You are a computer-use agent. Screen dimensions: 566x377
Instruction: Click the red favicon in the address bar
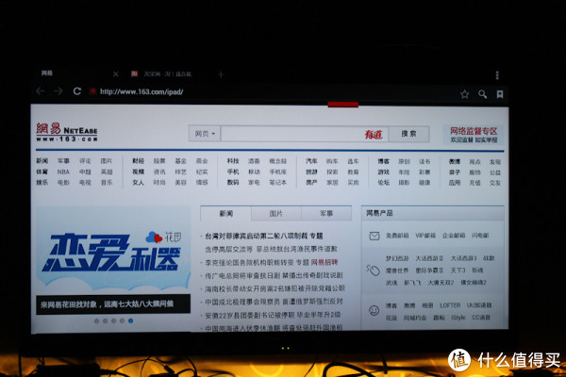[93, 91]
